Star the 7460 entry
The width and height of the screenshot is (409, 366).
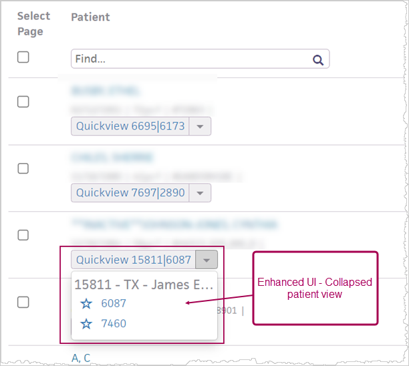(x=86, y=324)
